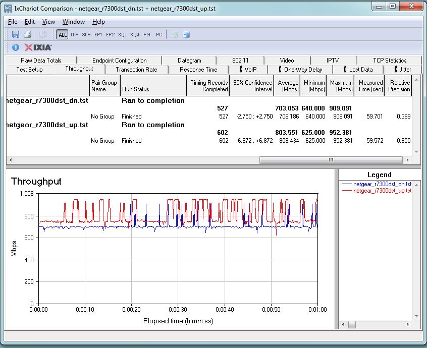
Task: Switch to the 802.11 tab
Action: (x=240, y=61)
